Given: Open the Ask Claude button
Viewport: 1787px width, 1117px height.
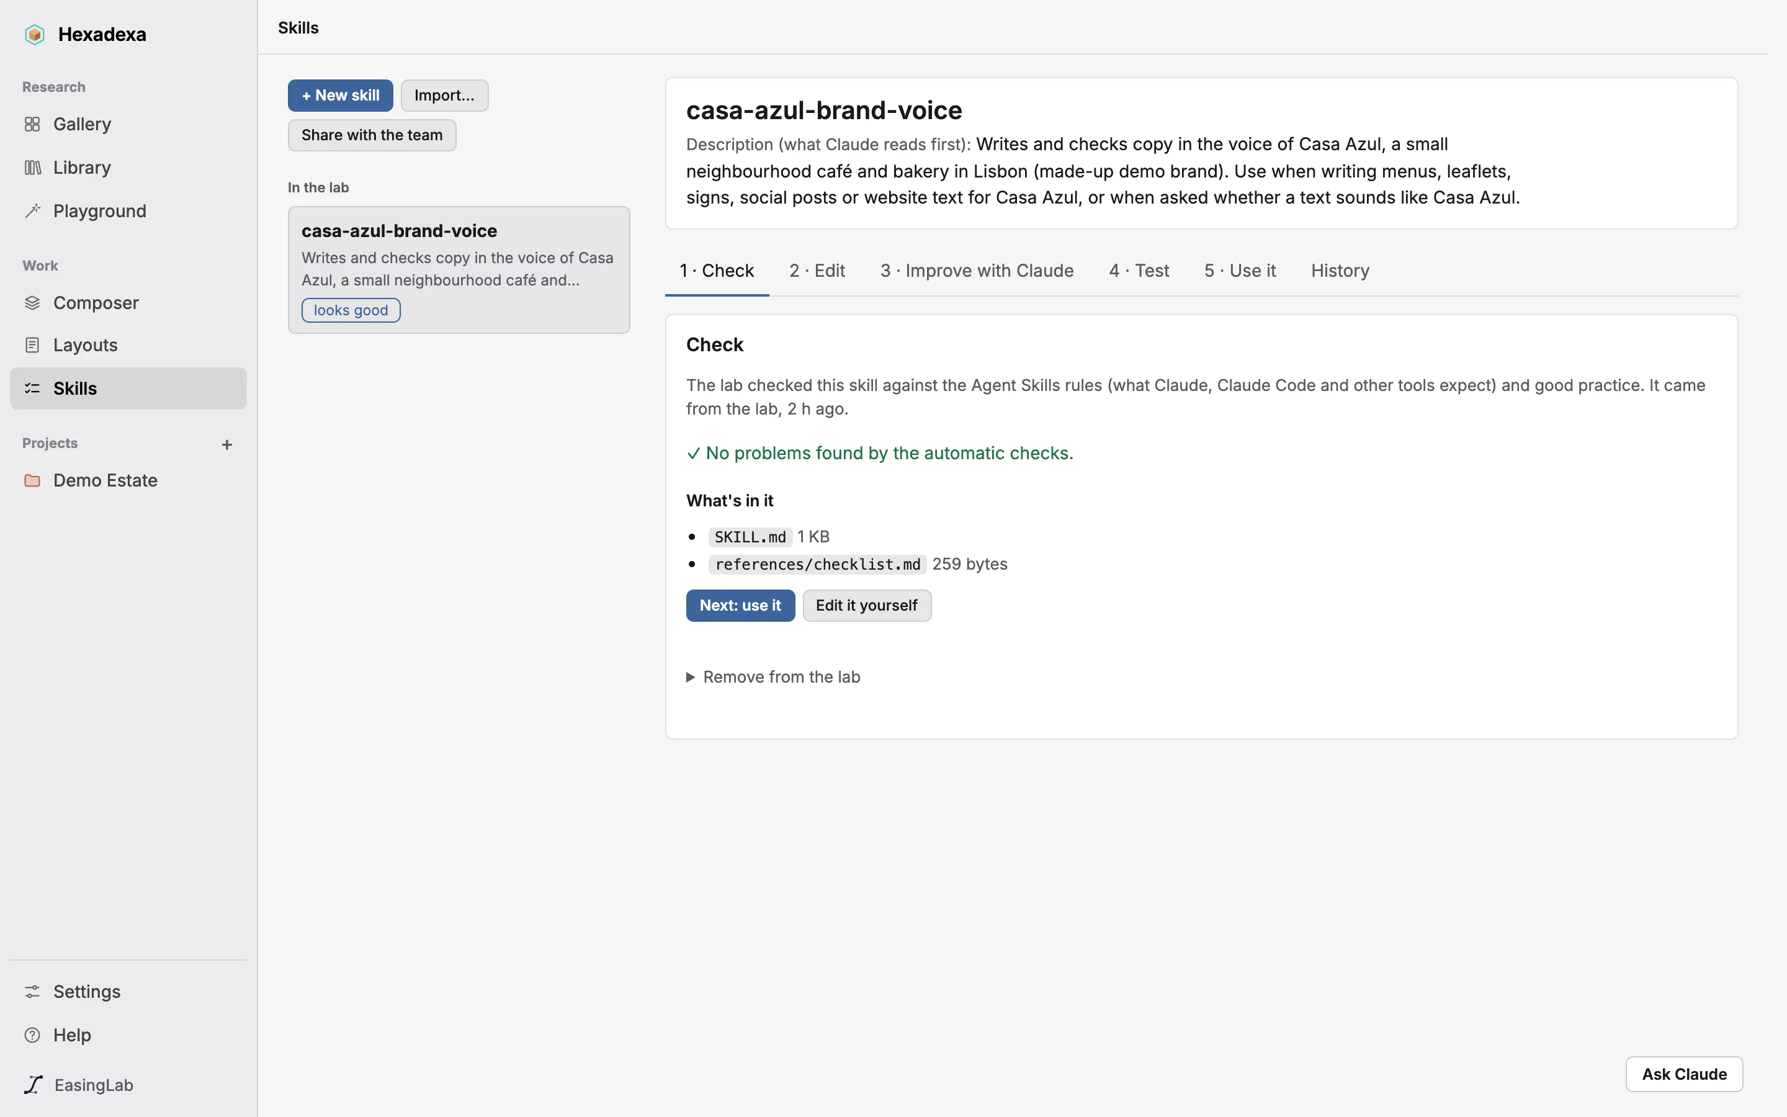Looking at the screenshot, I should click(1685, 1074).
